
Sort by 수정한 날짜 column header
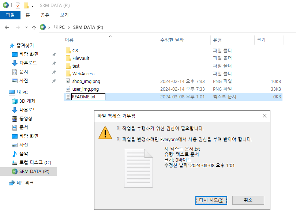tap(172, 40)
